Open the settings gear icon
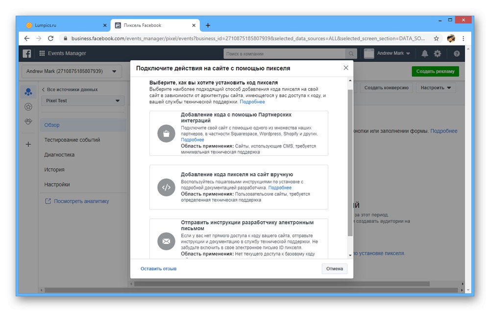 438,53
